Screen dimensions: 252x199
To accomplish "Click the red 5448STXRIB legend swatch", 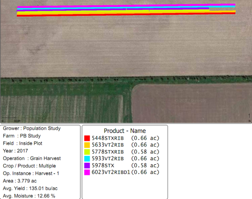I will tap(87, 138).
